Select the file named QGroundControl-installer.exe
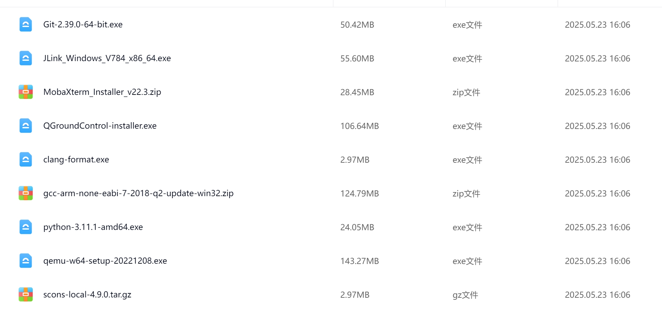The width and height of the screenshot is (662, 317). [x=100, y=125]
